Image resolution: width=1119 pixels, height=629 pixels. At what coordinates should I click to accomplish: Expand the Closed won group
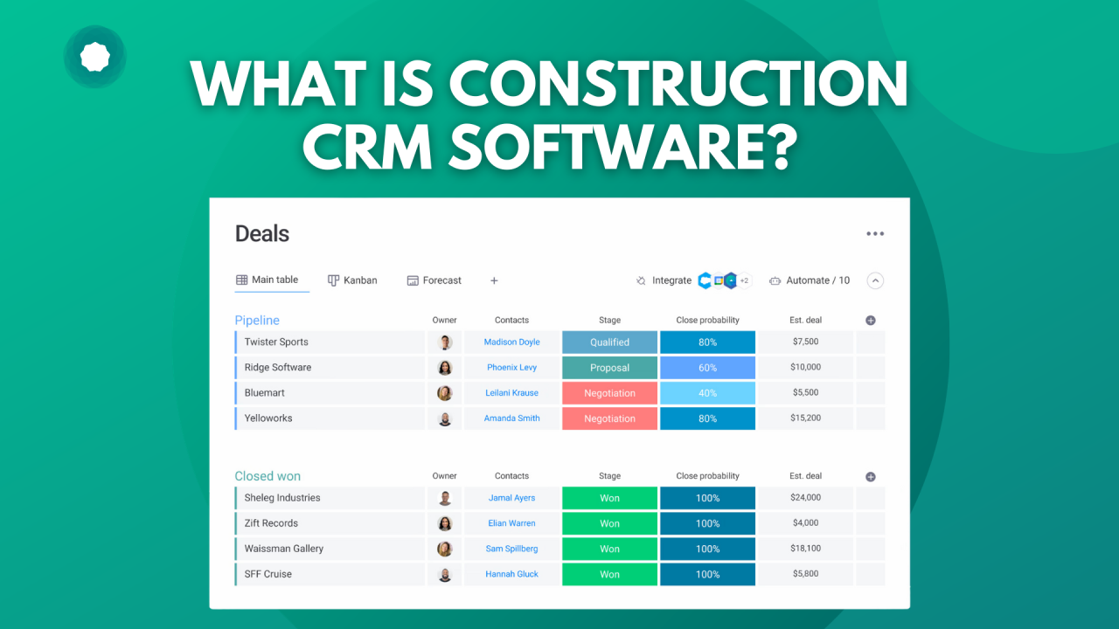pos(267,476)
